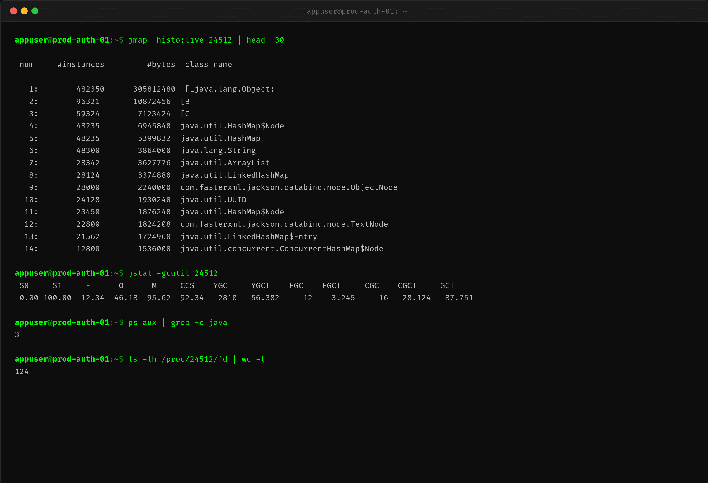Click the 12800 instances value
The width and height of the screenshot is (708, 483).
pyautogui.click(x=88, y=249)
